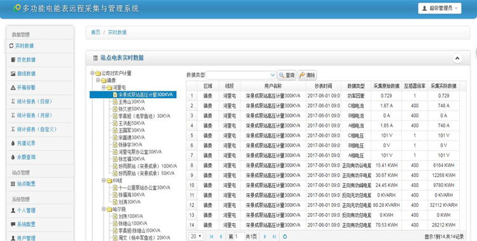
Task: Select 张静宇3KVA in the tree
Action: pyautogui.click(x=130, y=145)
